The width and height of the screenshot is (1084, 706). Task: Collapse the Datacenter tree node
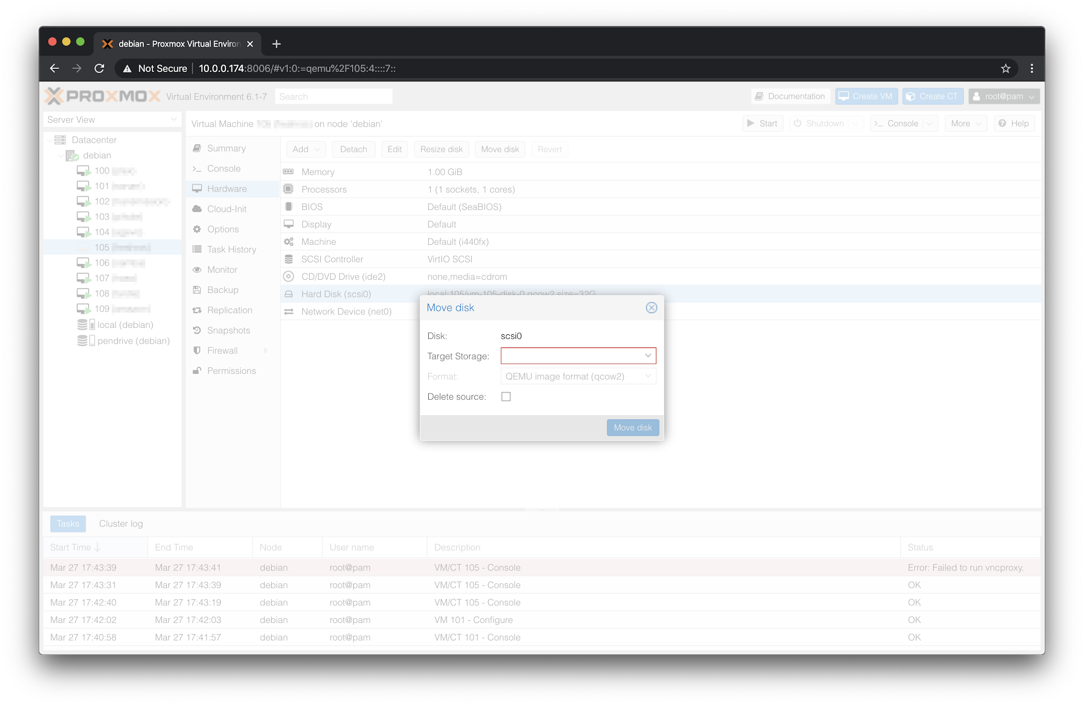(50, 140)
